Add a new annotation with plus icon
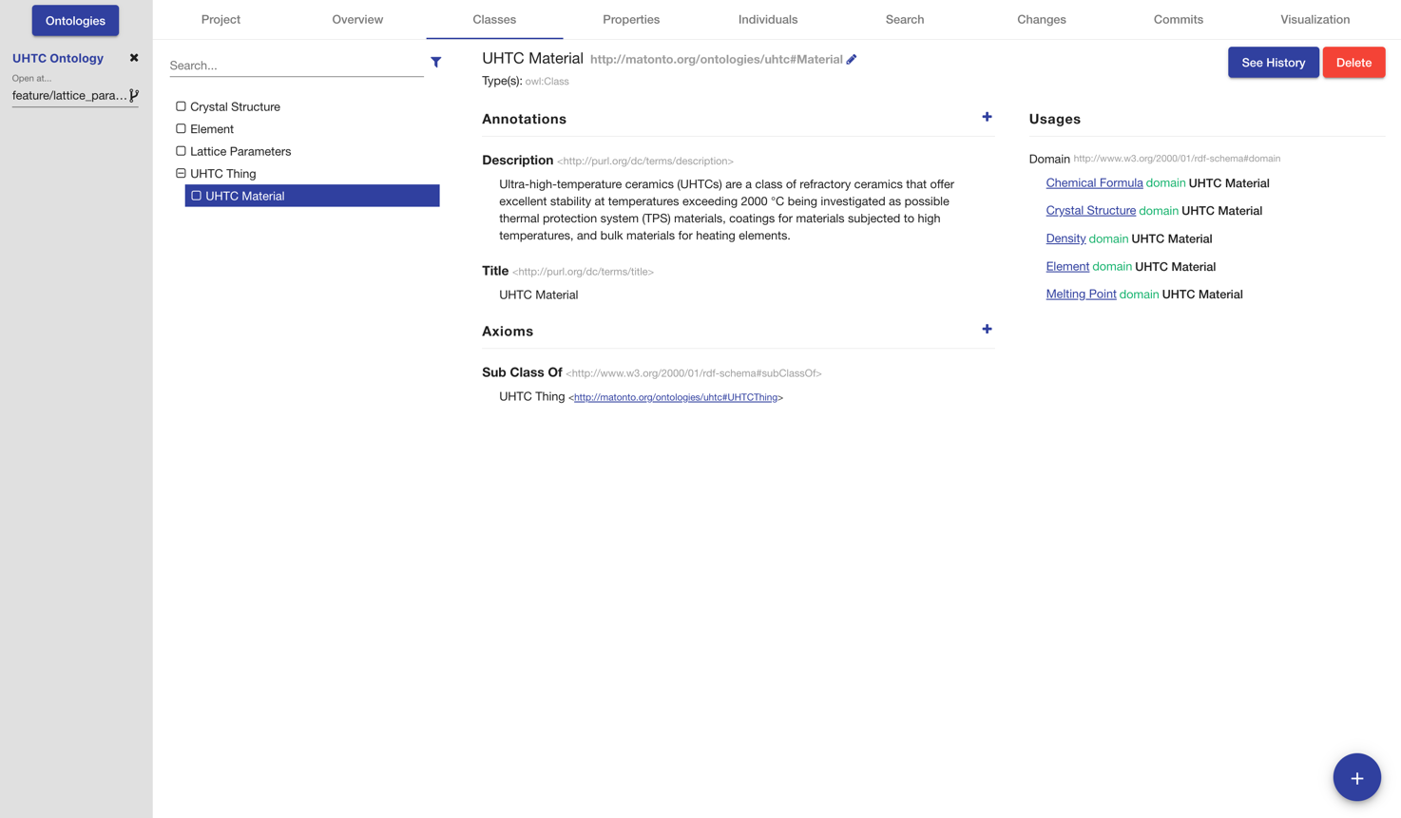Viewport: 1401px width, 818px height. [987, 117]
